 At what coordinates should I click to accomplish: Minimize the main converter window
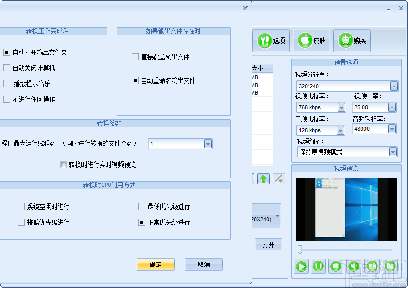tap(388, 9)
